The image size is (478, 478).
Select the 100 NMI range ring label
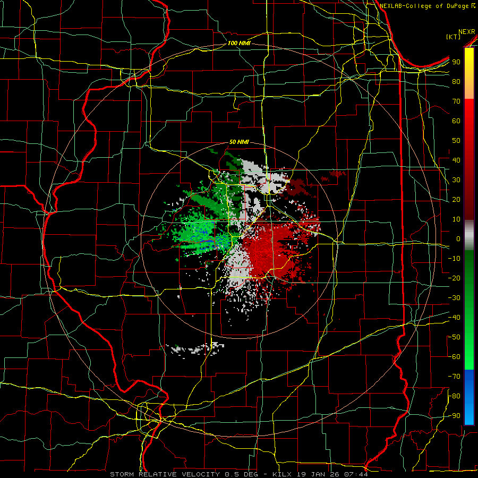[x=239, y=43]
